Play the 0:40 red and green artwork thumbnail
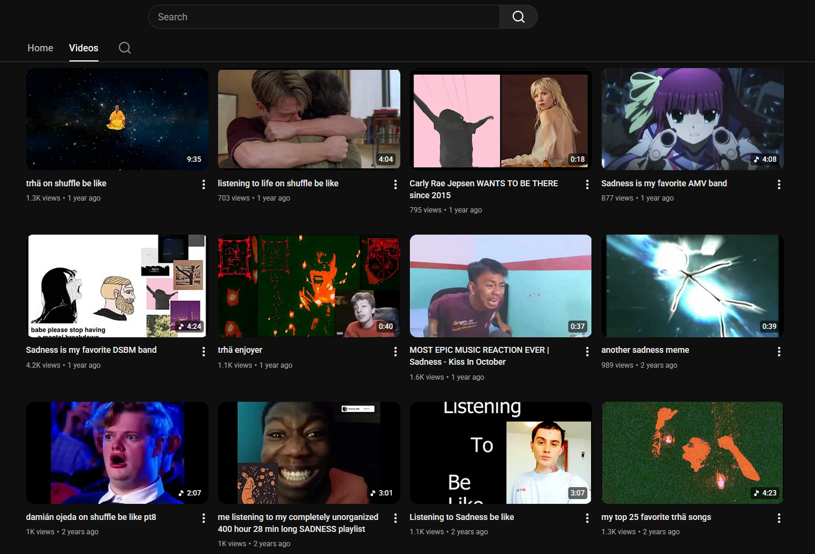815x554 pixels. click(309, 286)
